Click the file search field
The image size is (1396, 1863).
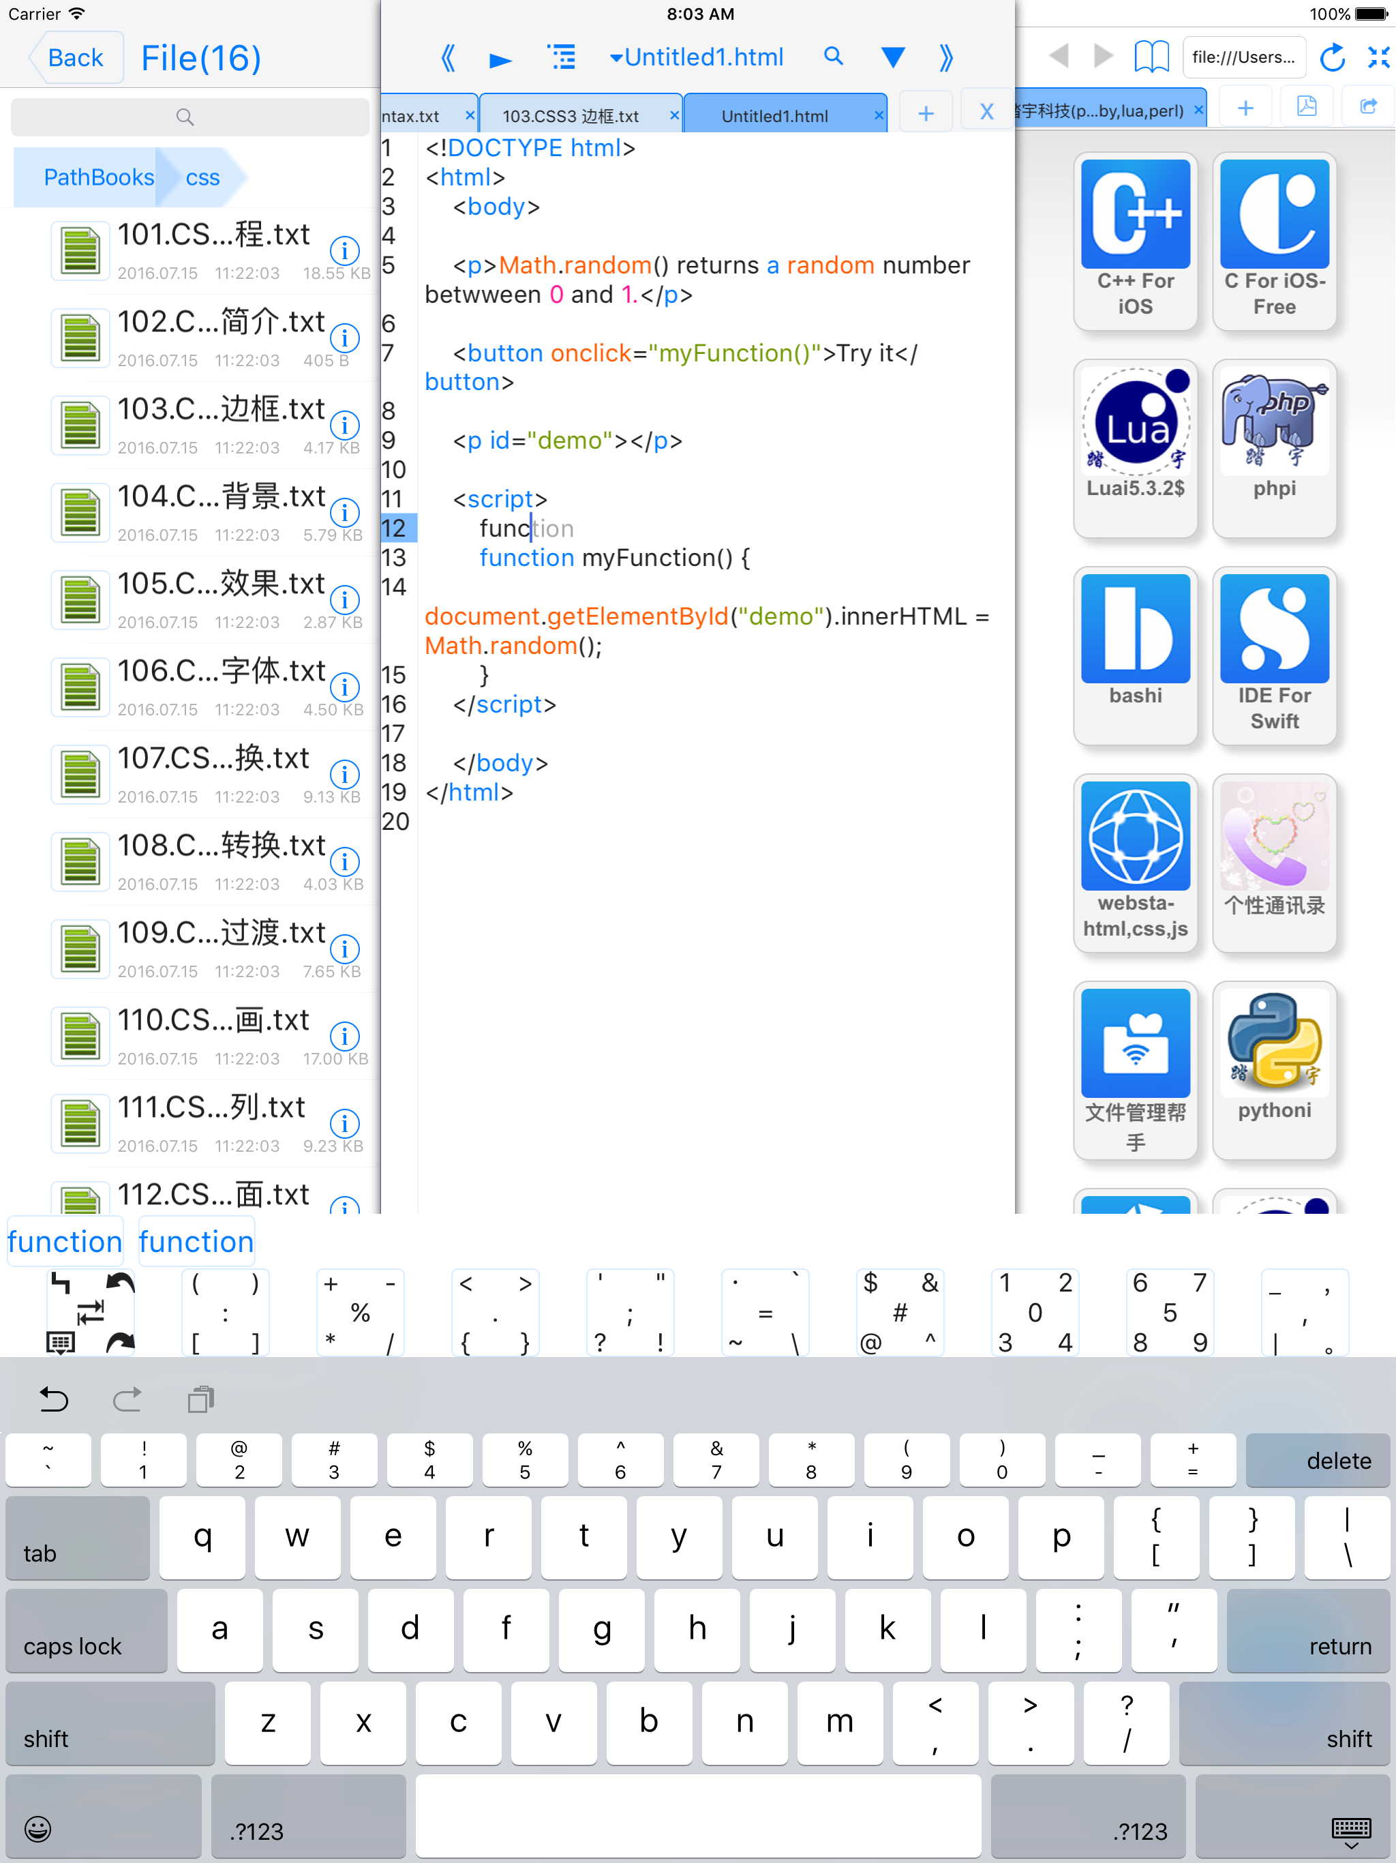(x=189, y=117)
